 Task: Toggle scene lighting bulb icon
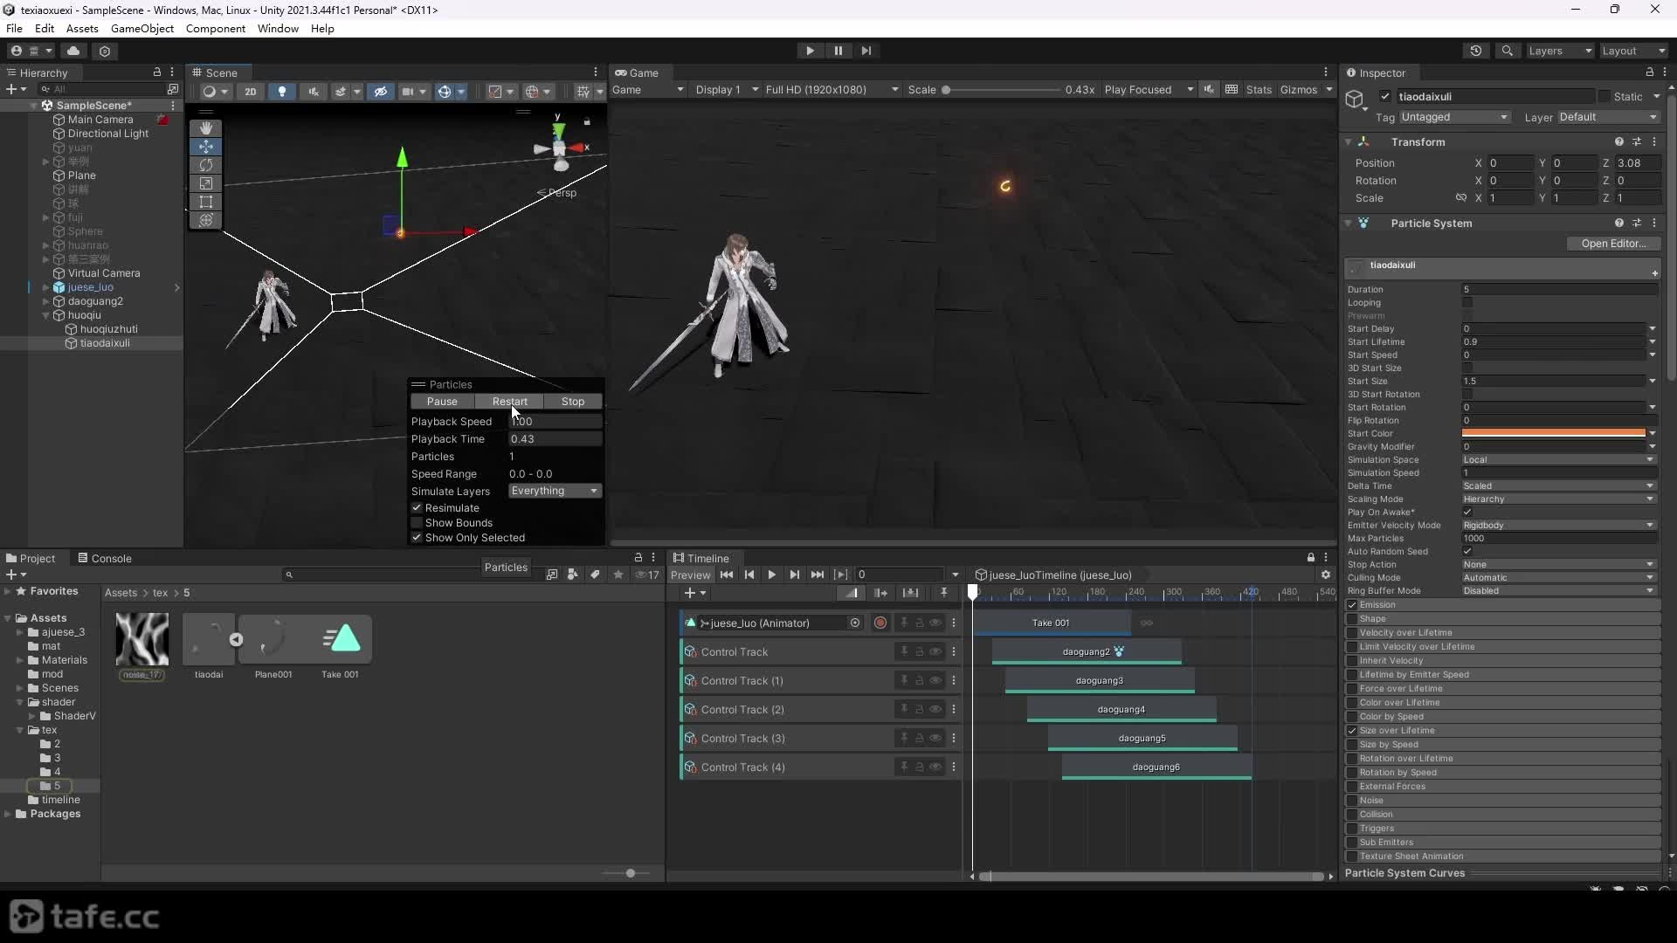tap(282, 91)
